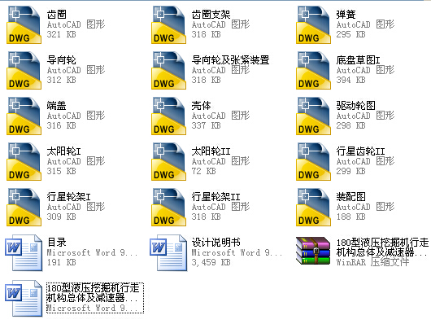431x324 pixels.
Task: Click the file name 行星轮架II
Action: point(215,196)
